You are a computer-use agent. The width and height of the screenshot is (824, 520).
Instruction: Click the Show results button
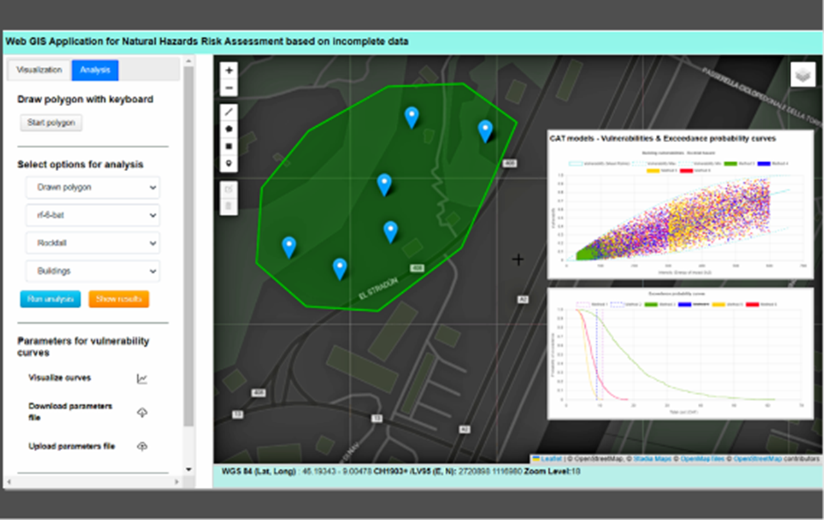point(118,299)
